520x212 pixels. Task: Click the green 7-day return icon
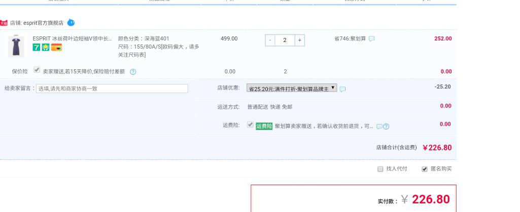pyautogui.click(x=37, y=47)
